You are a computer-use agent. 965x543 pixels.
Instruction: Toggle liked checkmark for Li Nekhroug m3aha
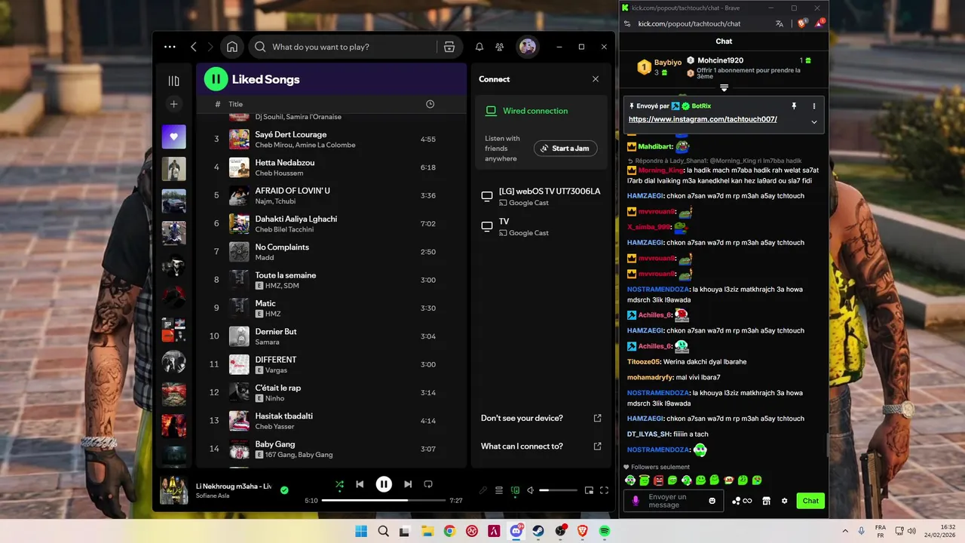coord(284,490)
